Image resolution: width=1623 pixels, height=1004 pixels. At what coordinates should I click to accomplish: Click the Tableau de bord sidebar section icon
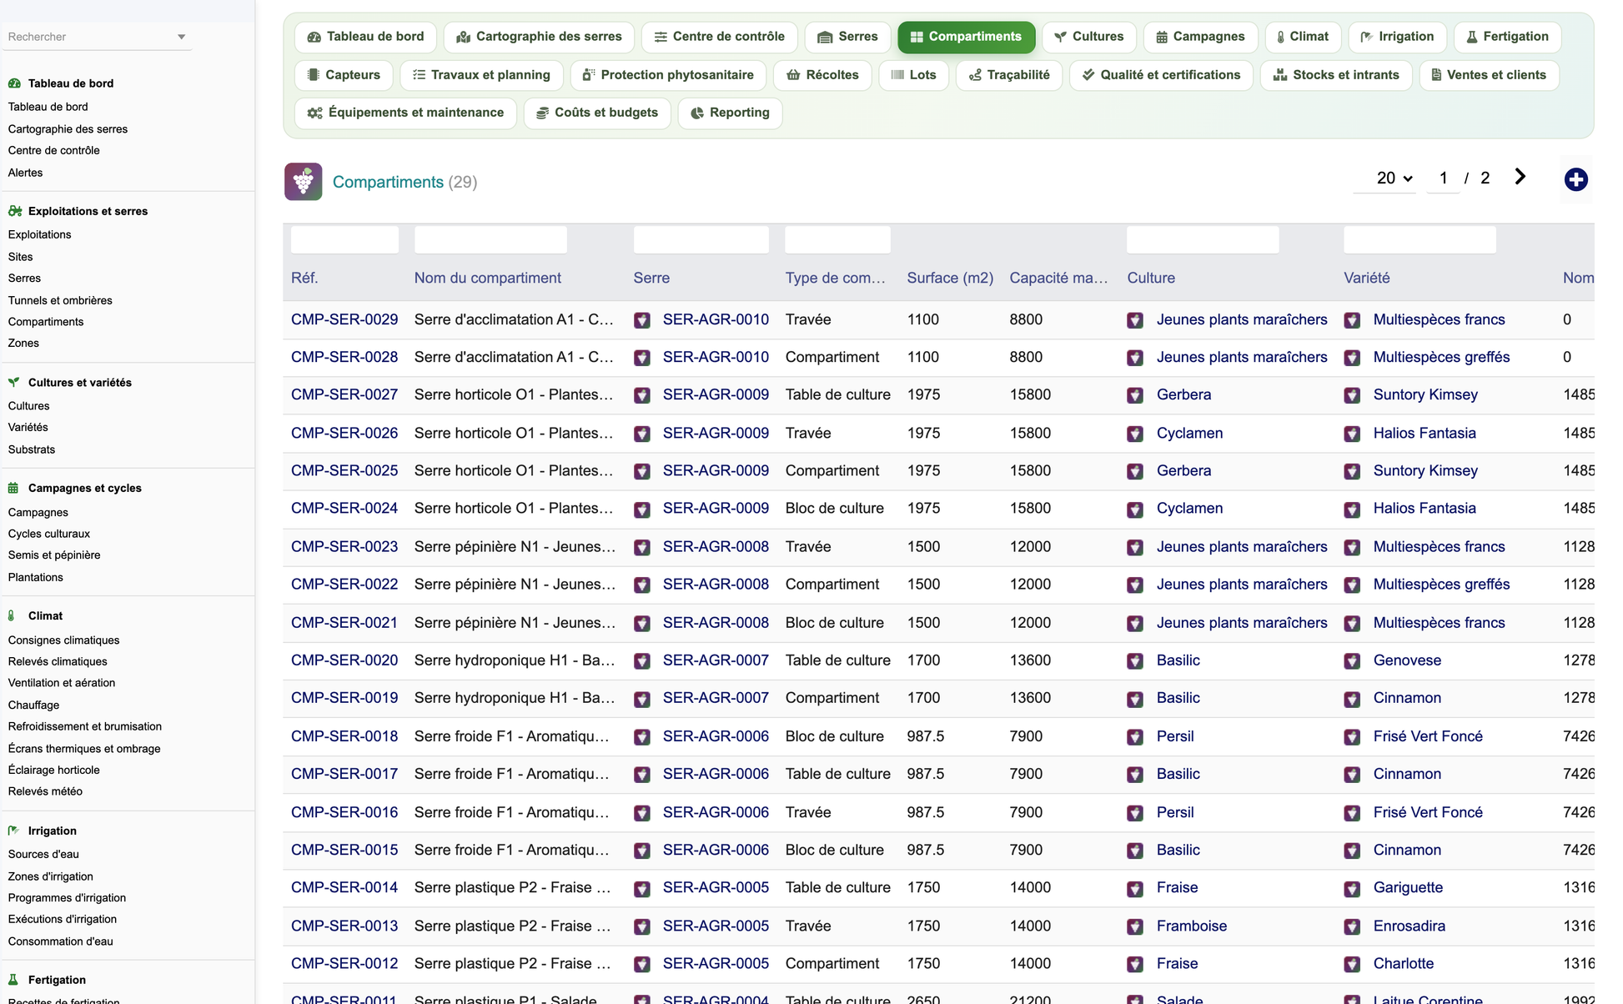(x=14, y=83)
